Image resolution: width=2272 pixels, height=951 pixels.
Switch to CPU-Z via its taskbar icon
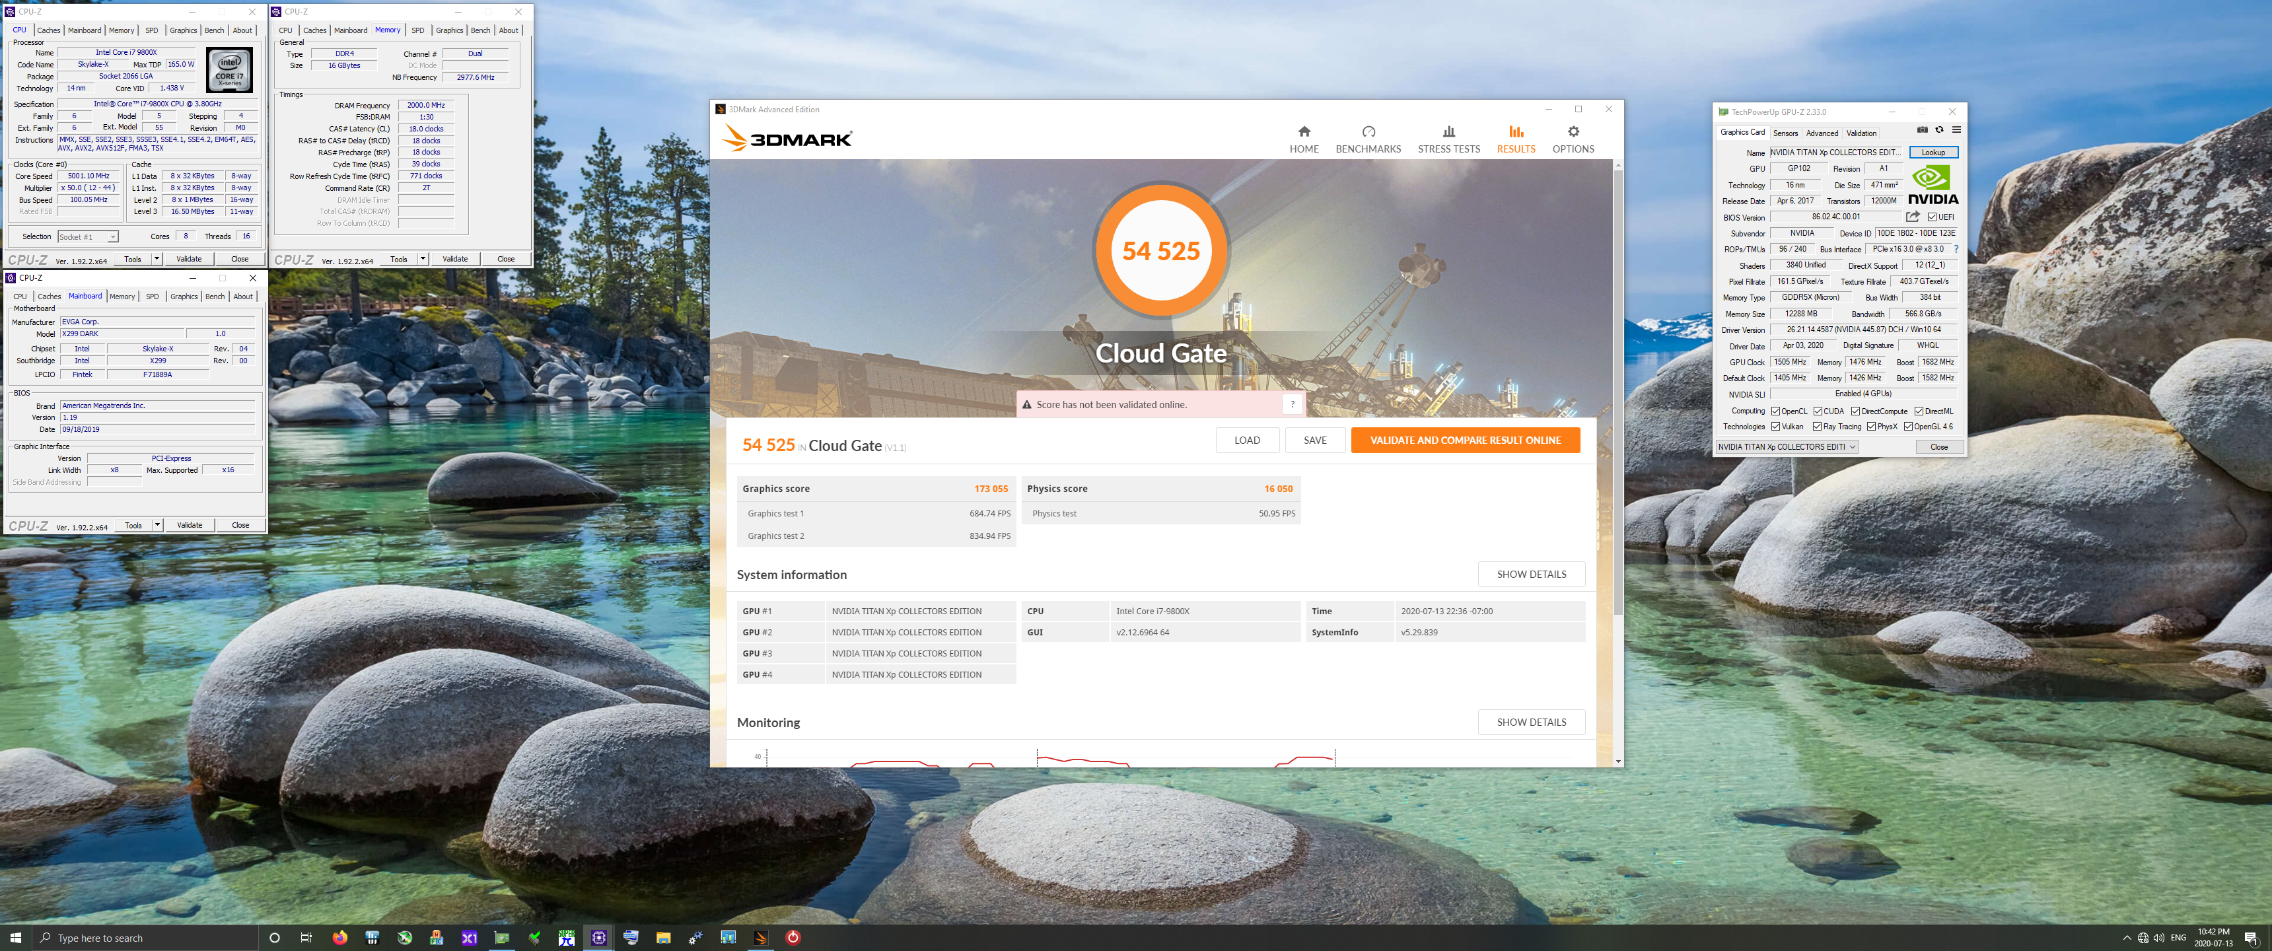tap(599, 938)
